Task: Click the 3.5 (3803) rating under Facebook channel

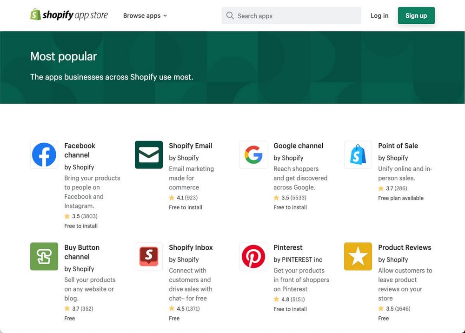Action: point(81,216)
